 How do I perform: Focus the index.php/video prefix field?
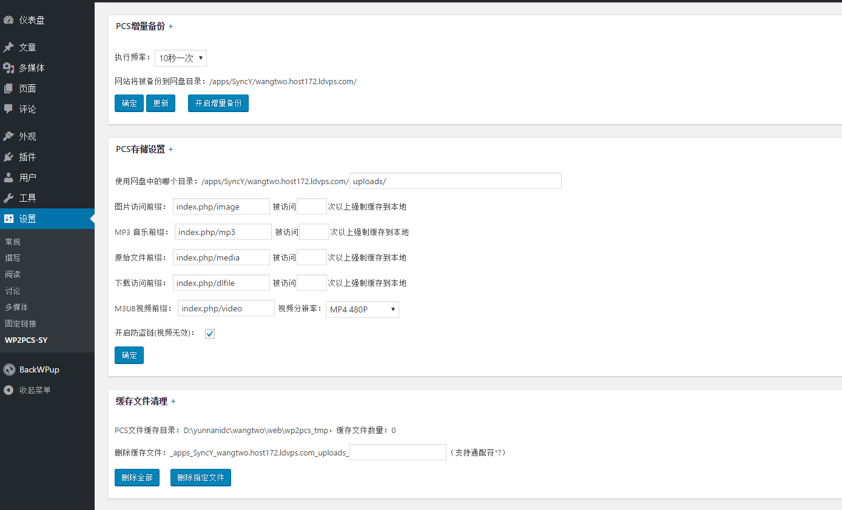(226, 308)
